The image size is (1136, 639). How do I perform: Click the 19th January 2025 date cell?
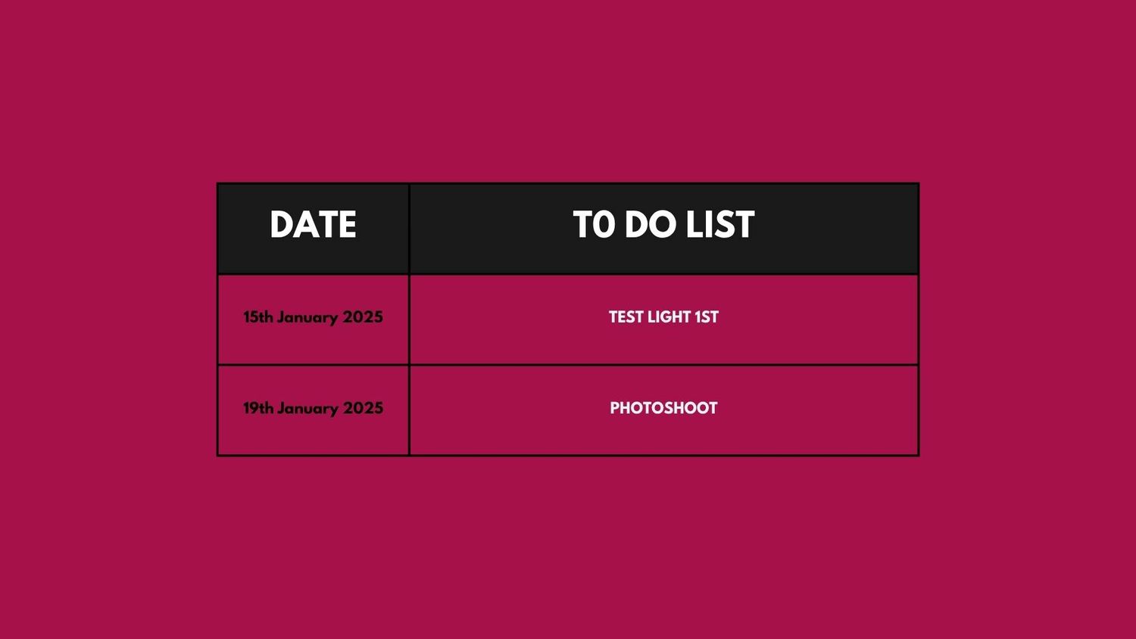(x=313, y=410)
